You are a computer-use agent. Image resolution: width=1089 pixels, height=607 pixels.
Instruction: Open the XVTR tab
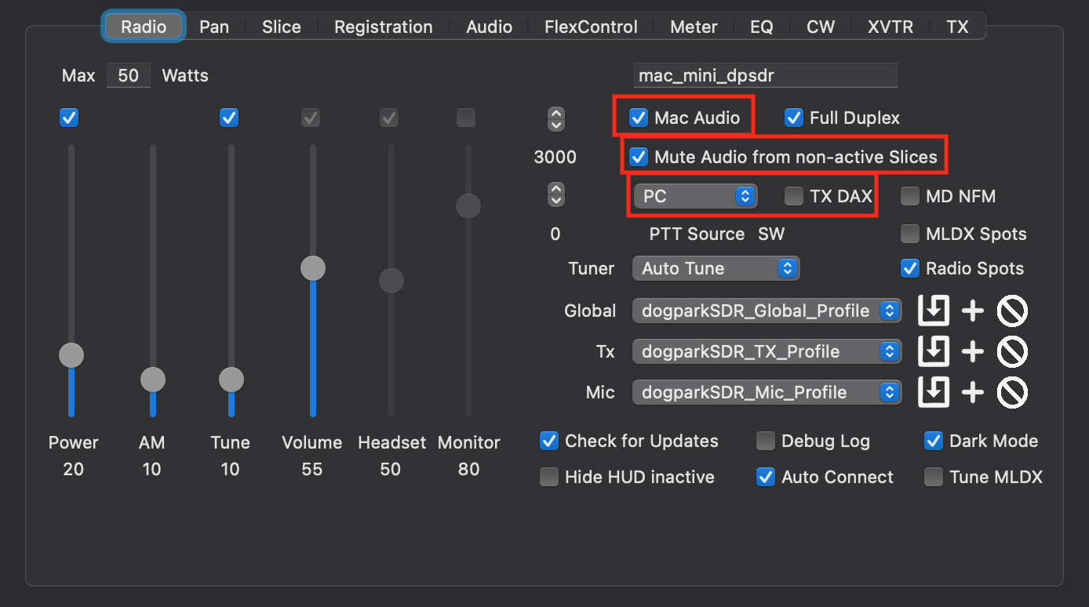[x=890, y=27]
